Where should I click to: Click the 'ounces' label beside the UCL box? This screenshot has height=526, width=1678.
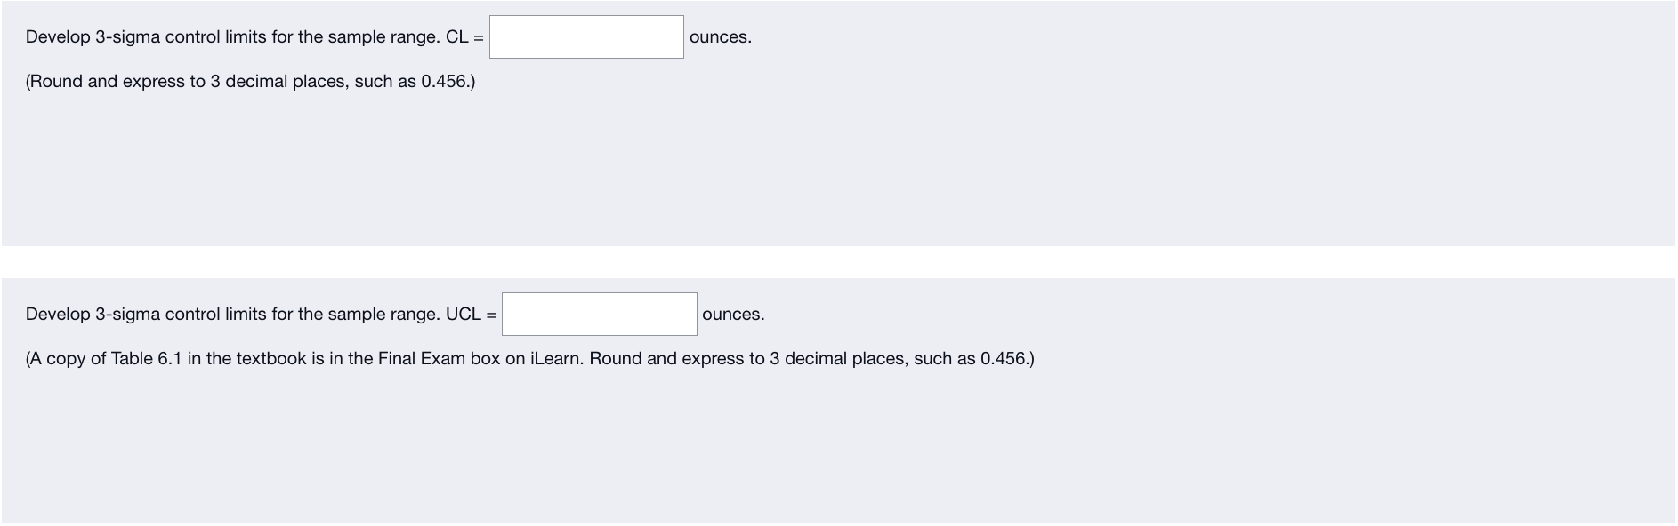point(730,315)
